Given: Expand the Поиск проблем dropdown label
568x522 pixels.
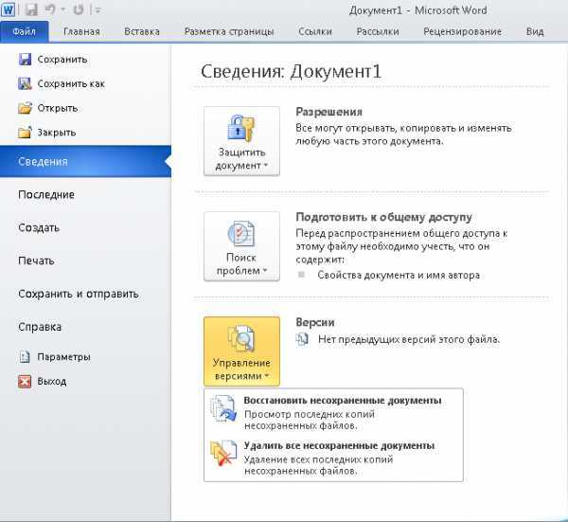Looking at the screenshot, I should [x=241, y=264].
